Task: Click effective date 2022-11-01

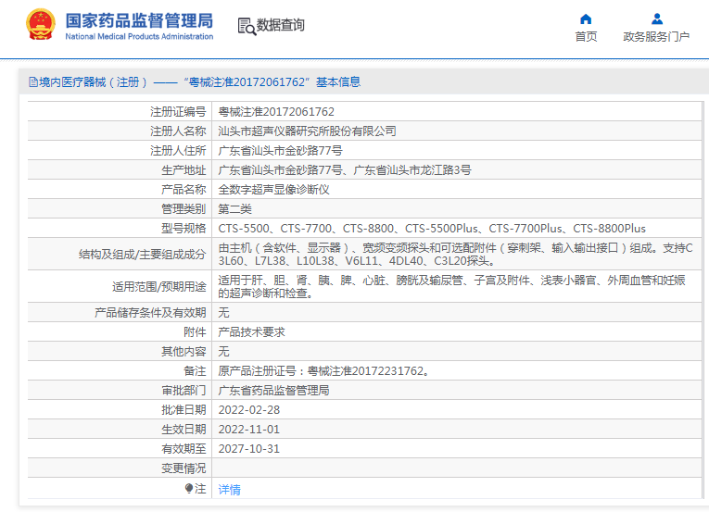Action: (x=249, y=430)
